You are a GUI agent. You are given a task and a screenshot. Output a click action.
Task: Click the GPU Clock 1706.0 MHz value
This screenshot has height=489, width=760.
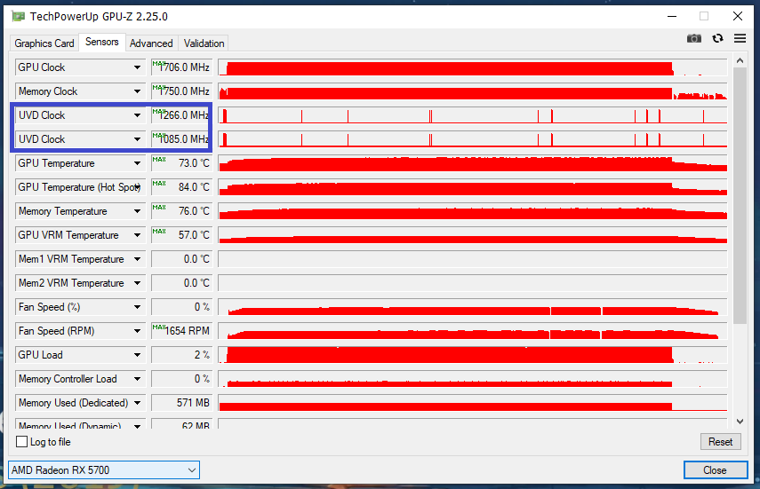tap(181, 67)
